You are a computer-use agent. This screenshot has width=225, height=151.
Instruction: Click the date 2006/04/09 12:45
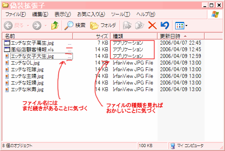point(180,49)
